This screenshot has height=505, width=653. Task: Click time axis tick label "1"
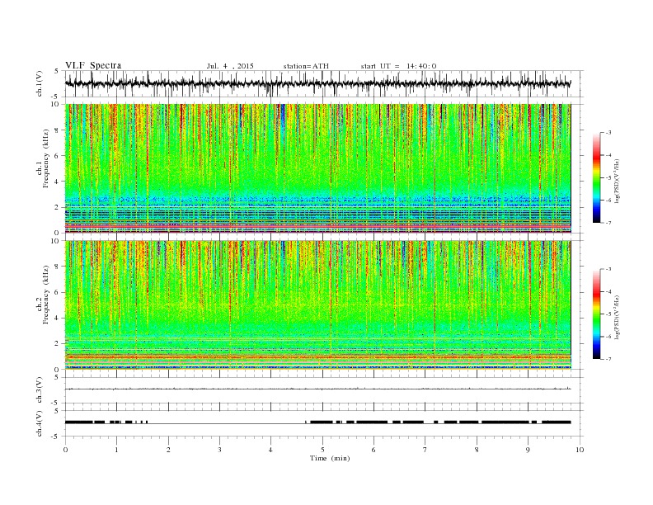pyautogui.click(x=116, y=450)
